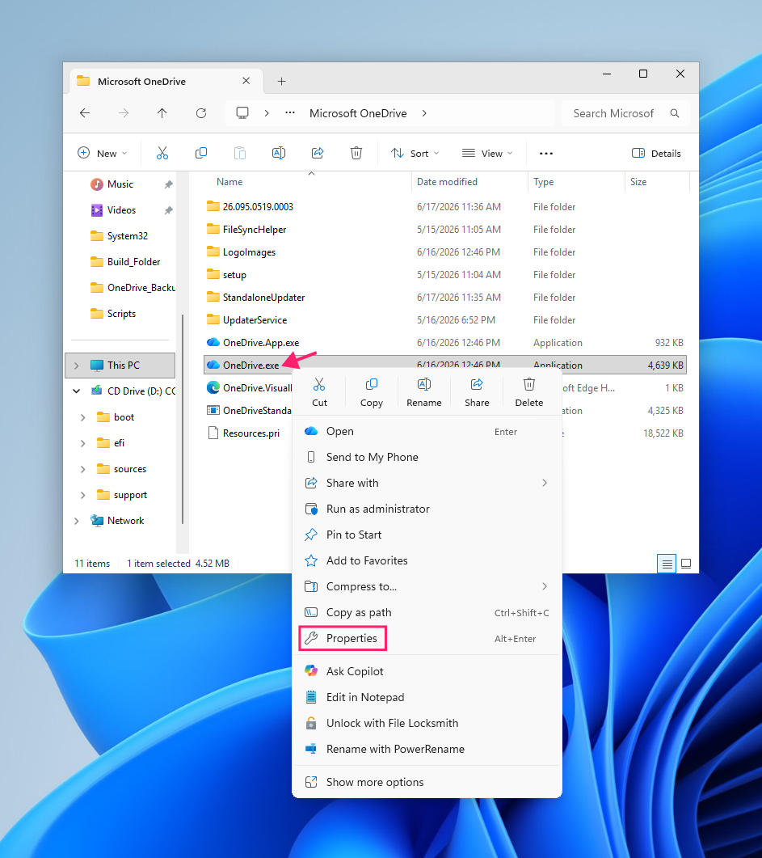Go back with the back arrow

point(85,113)
